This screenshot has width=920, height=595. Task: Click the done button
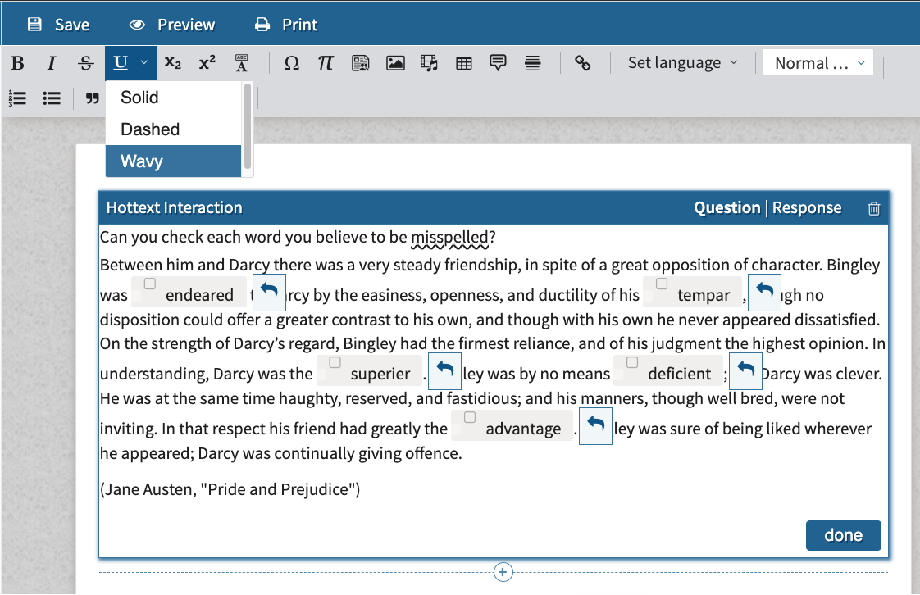click(843, 534)
